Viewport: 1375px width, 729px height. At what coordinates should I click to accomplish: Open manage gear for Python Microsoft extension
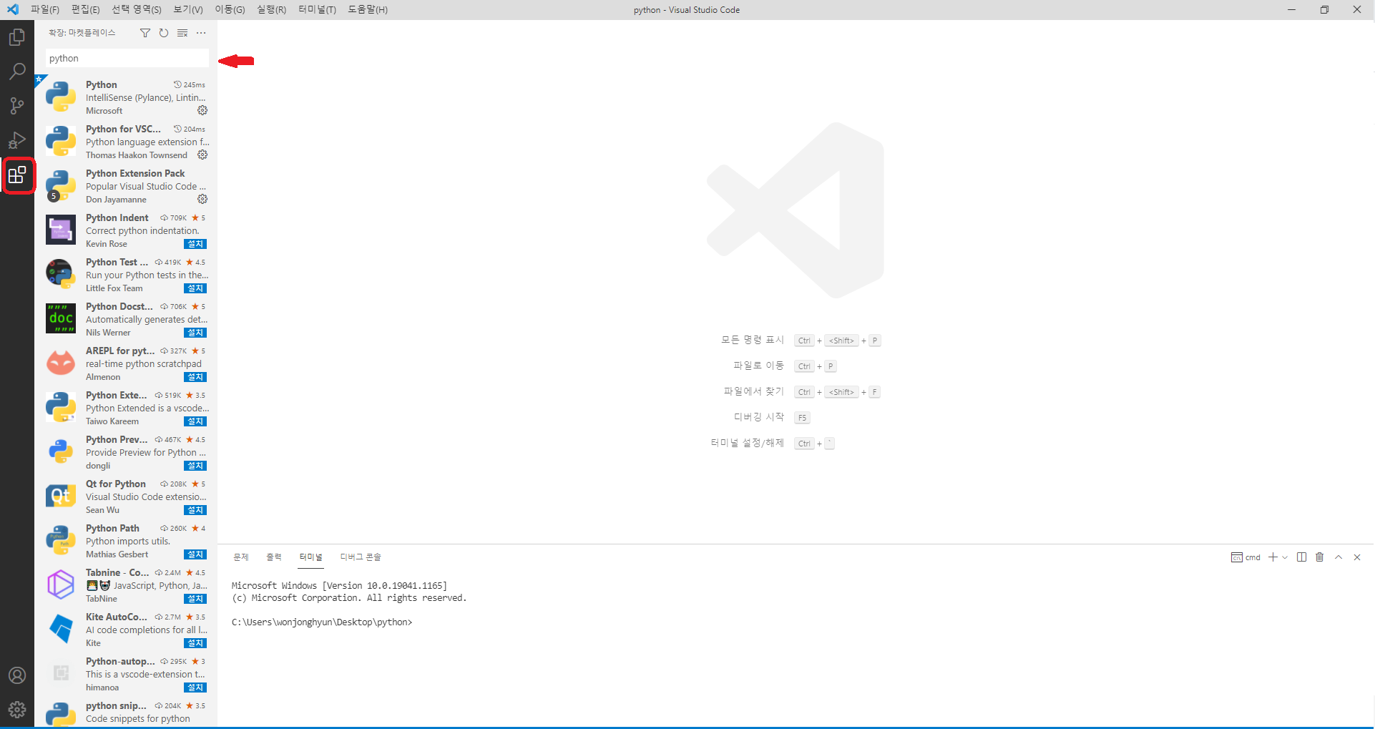(202, 110)
